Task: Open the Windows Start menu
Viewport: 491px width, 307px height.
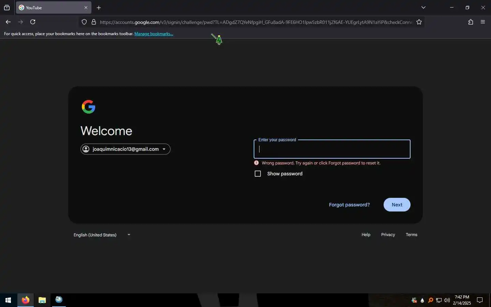Action: tap(8, 300)
